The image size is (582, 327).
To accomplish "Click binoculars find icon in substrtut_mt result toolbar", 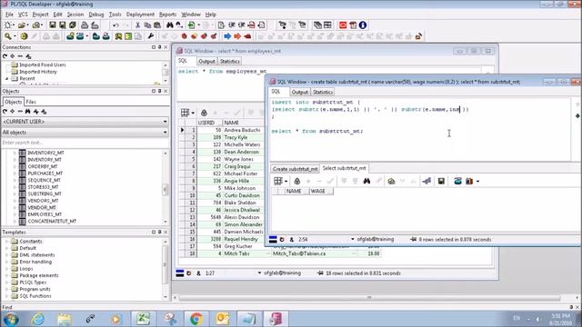I will (366, 182).
